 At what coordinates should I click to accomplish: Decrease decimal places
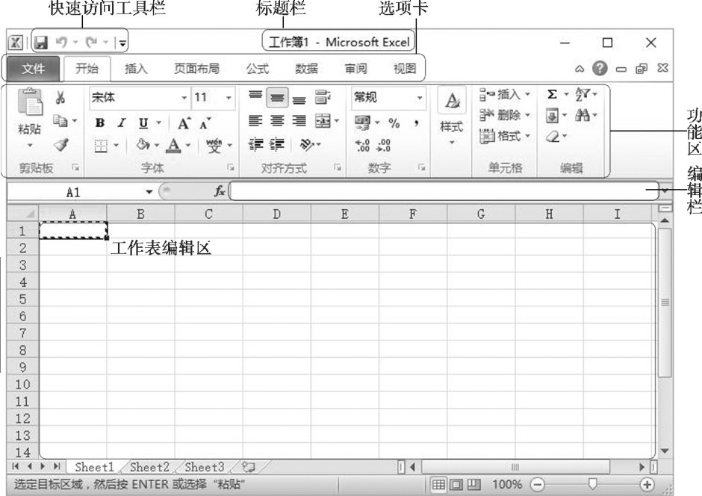[x=384, y=145]
